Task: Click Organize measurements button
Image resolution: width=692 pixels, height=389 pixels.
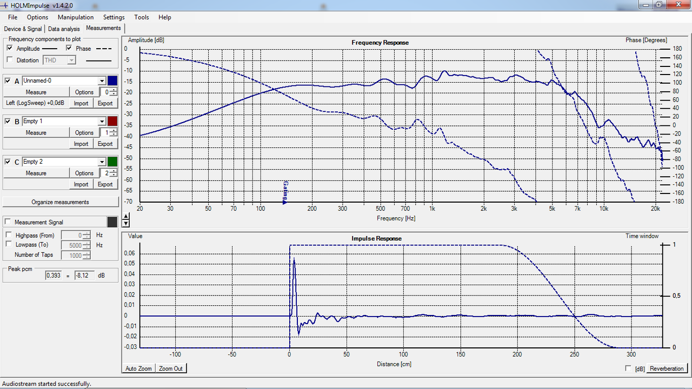Action: (60, 202)
